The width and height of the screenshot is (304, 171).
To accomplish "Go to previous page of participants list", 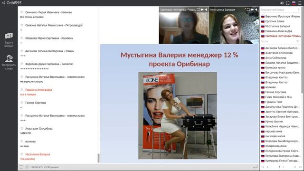I will point(267,167).
